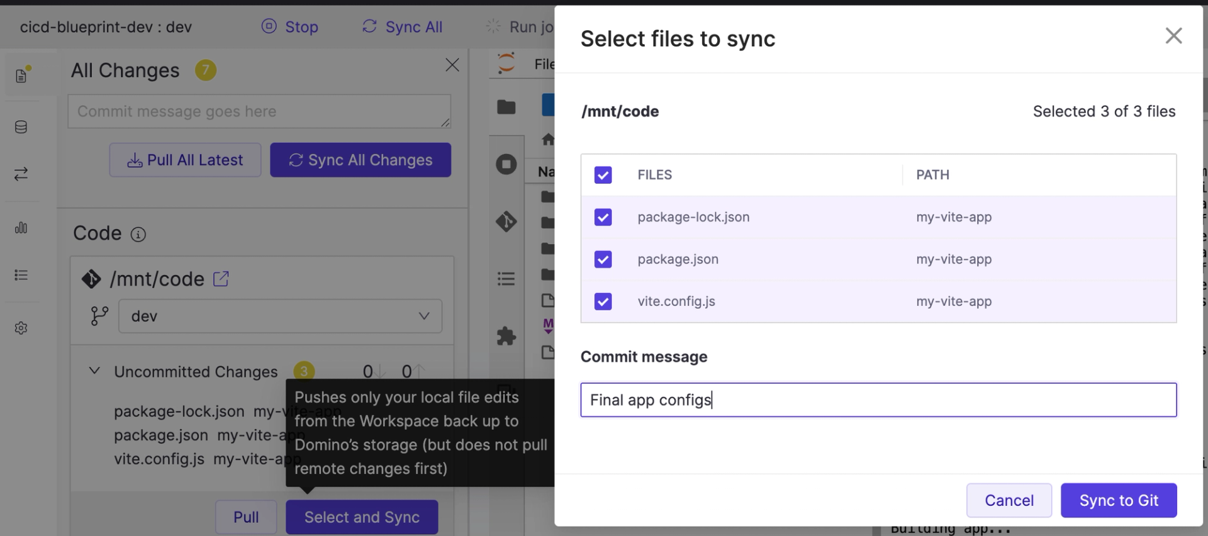1208x536 pixels.
Task: Click the running kernels stop-circle icon
Action: point(506,165)
